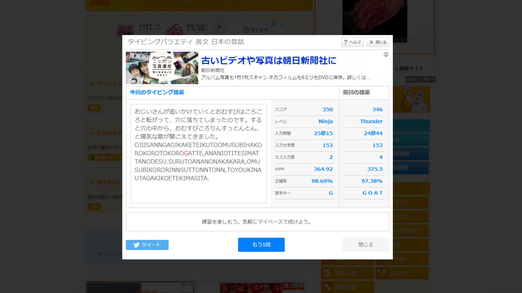
Task: Click the ミス入力数 label
Action: [x=284, y=157]
